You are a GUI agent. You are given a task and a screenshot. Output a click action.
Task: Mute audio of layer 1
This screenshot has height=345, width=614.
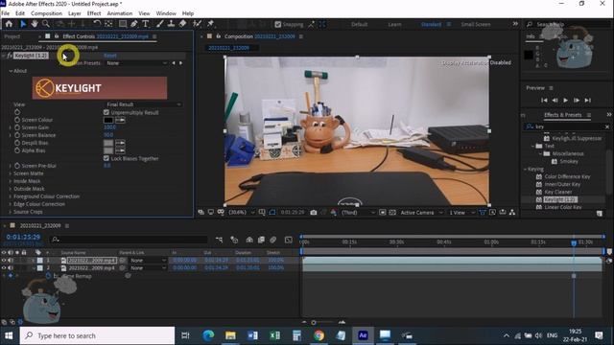click(x=11, y=260)
